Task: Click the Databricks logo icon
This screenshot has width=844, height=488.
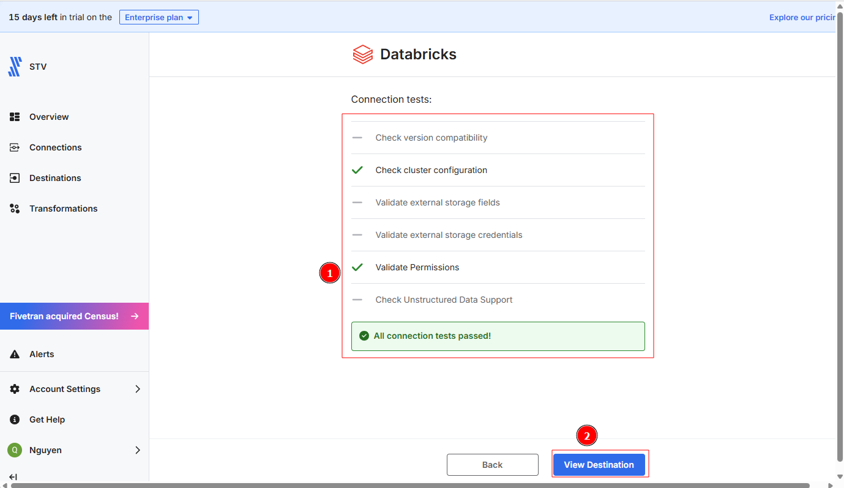Action: pos(363,54)
